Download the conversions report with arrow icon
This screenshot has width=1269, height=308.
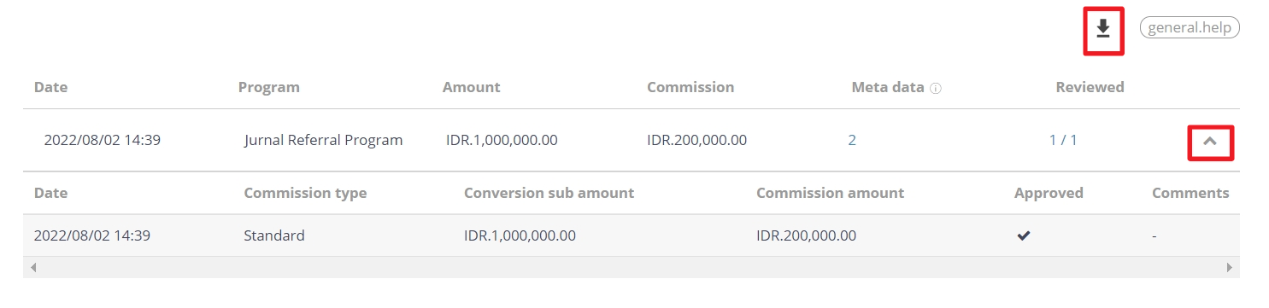point(1103,30)
